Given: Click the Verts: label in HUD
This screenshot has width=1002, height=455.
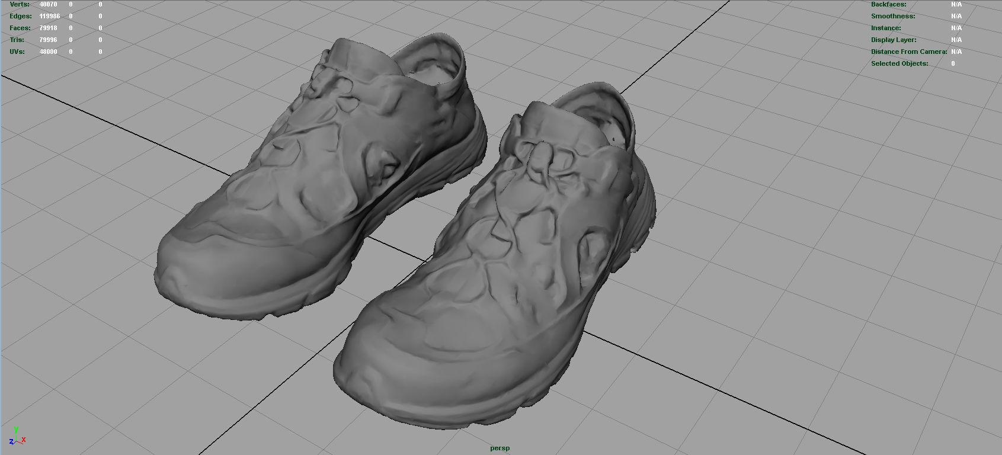Looking at the screenshot, I should pos(20,4).
